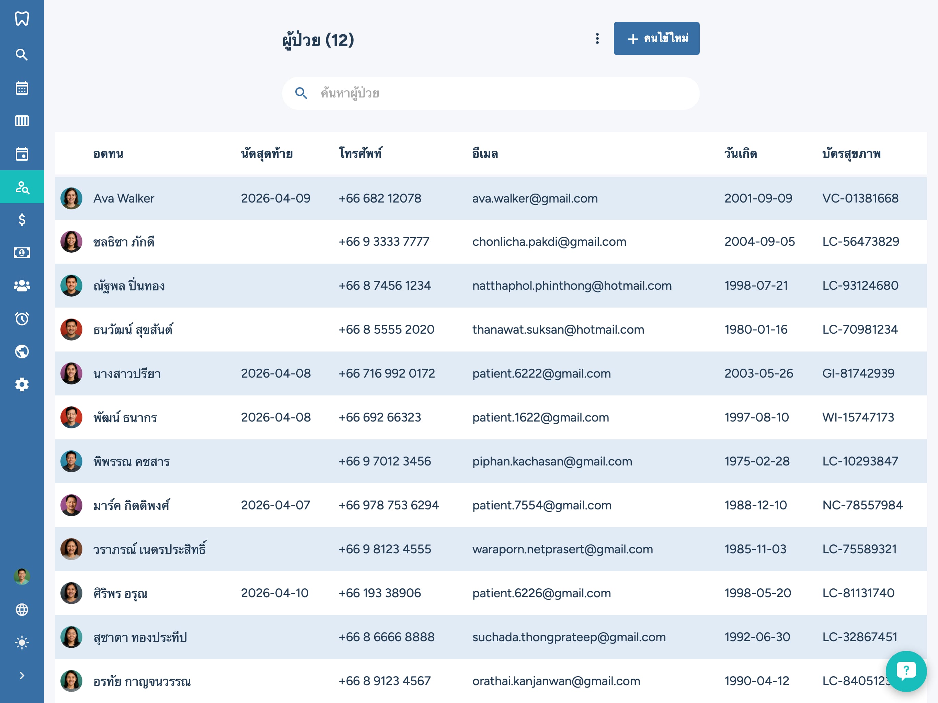Open the dollar sign billing icon
Screen dimensions: 938x703
[22, 220]
